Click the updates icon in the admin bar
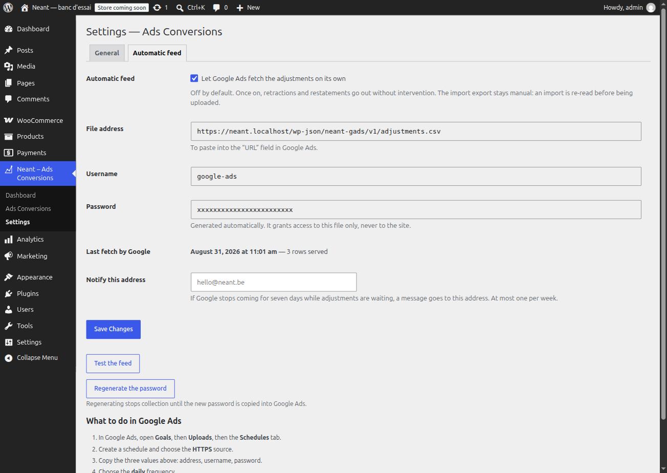The height and width of the screenshot is (473, 667). [157, 8]
